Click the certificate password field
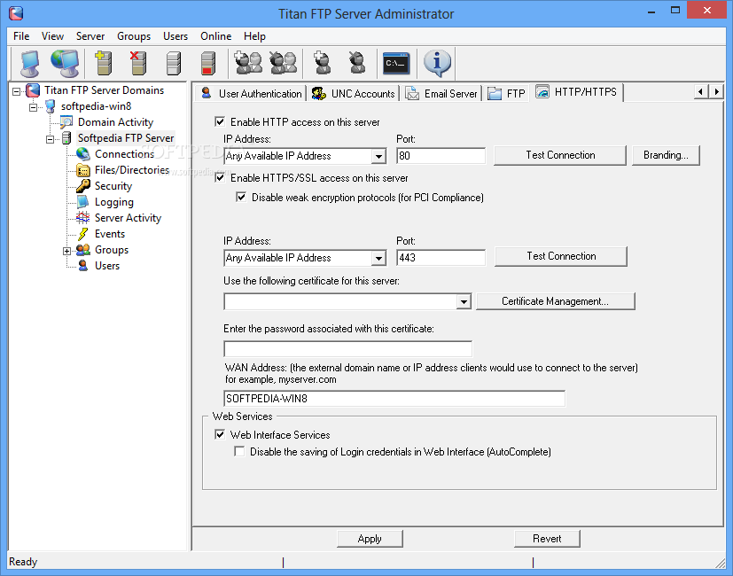The image size is (733, 576). click(x=347, y=349)
